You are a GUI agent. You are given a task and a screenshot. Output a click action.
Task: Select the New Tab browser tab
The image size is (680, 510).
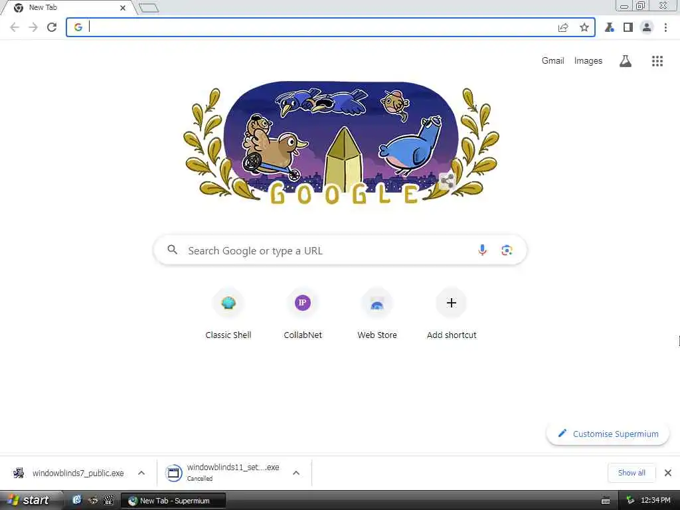pyautogui.click(x=69, y=7)
